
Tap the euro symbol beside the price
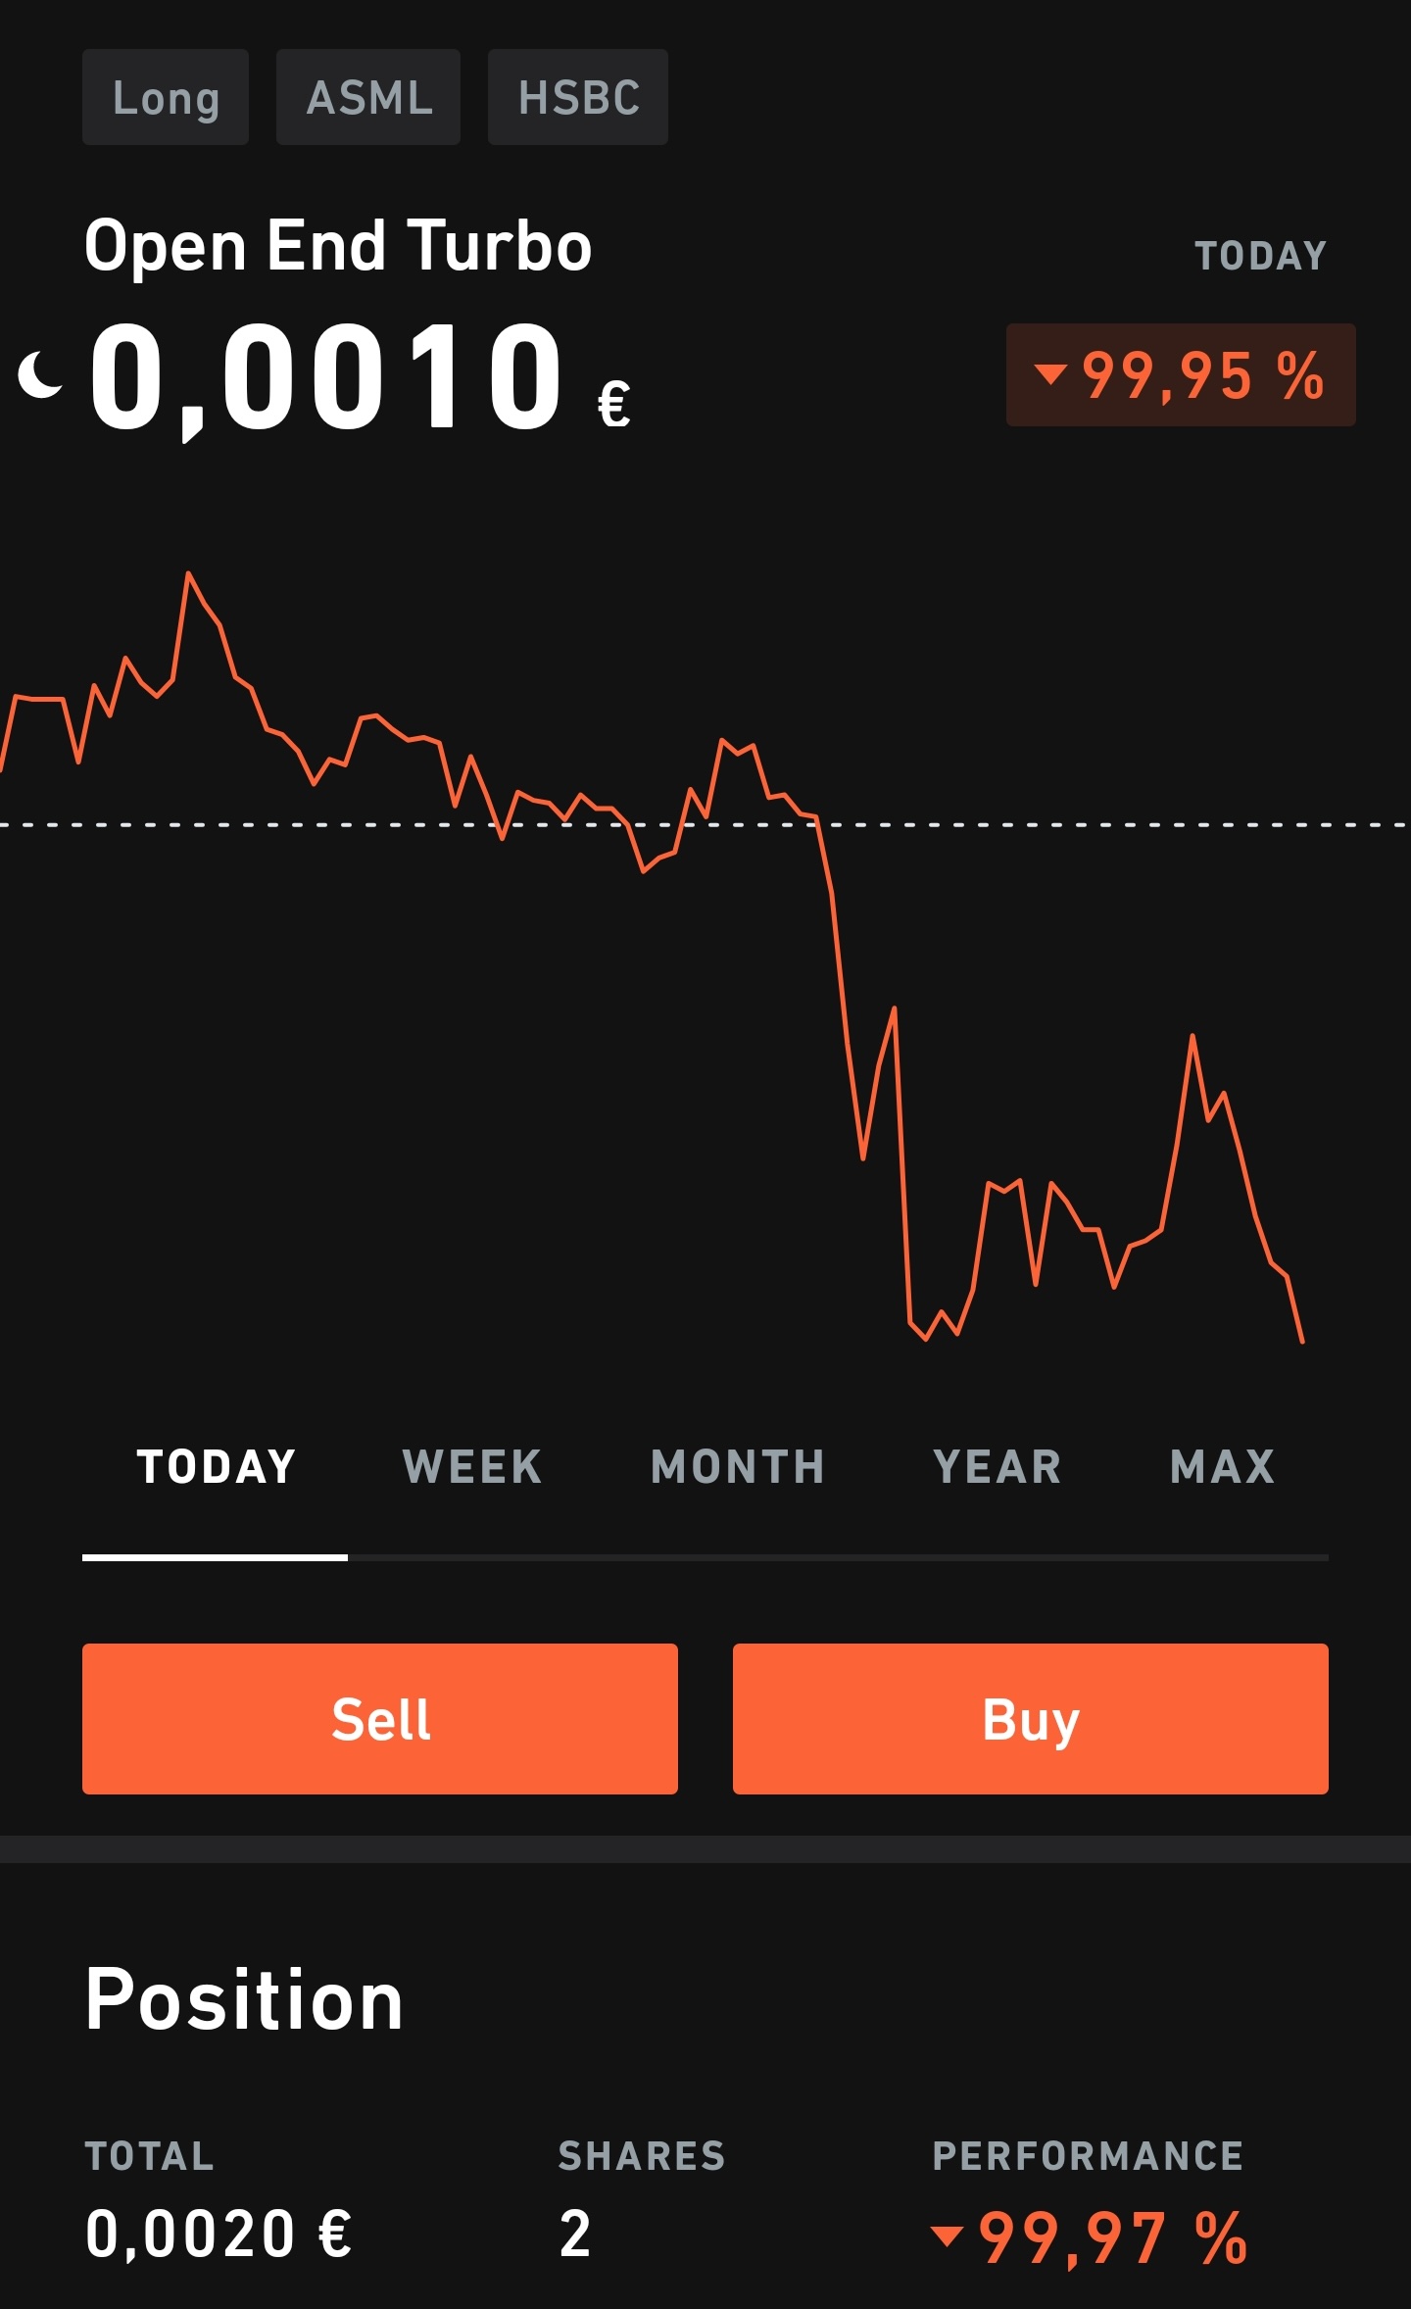[x=614, y=405]
